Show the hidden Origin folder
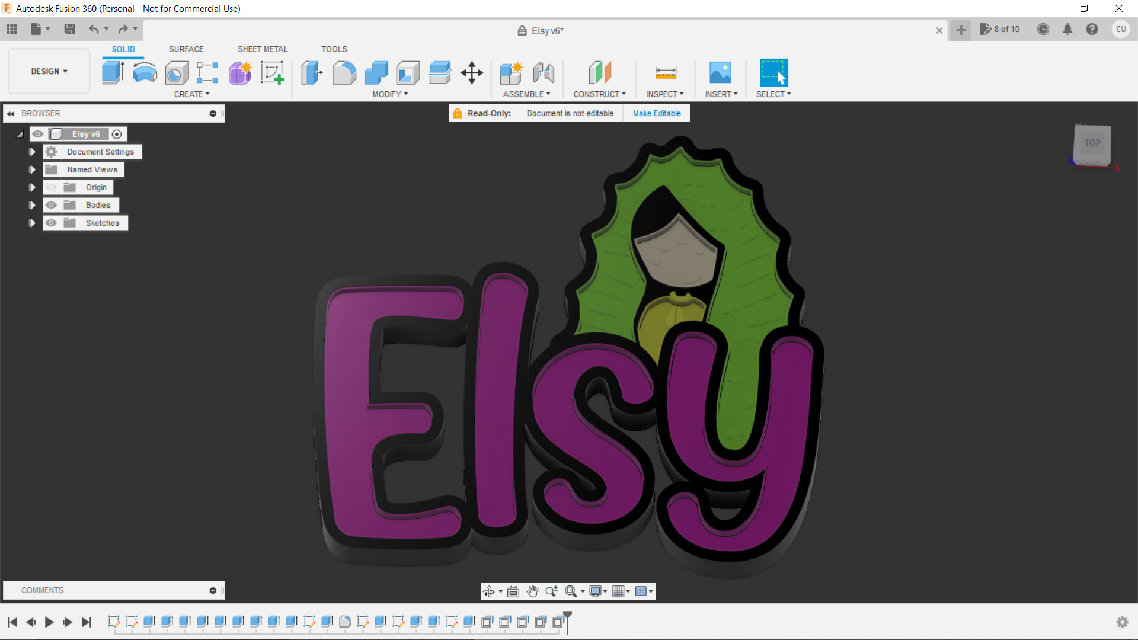This screenshot has width=1138, height=640. 52,187
